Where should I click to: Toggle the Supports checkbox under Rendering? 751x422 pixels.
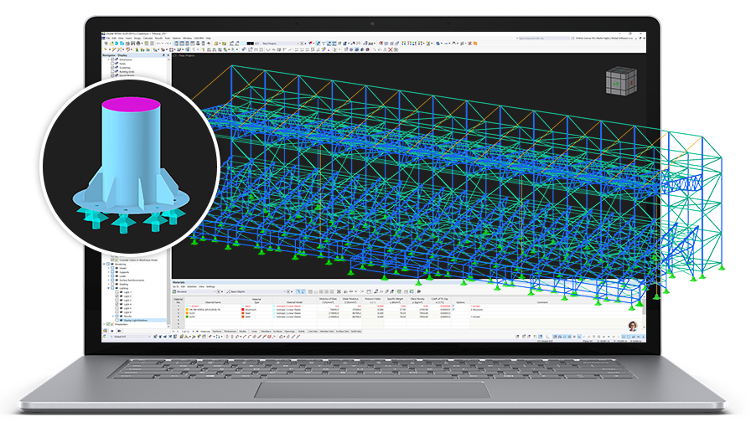pyautogui.click(x=112, y=272)
